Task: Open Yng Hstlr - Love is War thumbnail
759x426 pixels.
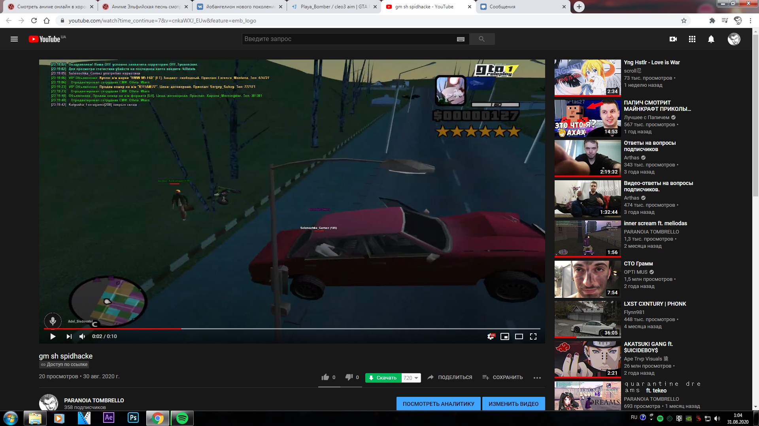Action: [x=587, y=78]
